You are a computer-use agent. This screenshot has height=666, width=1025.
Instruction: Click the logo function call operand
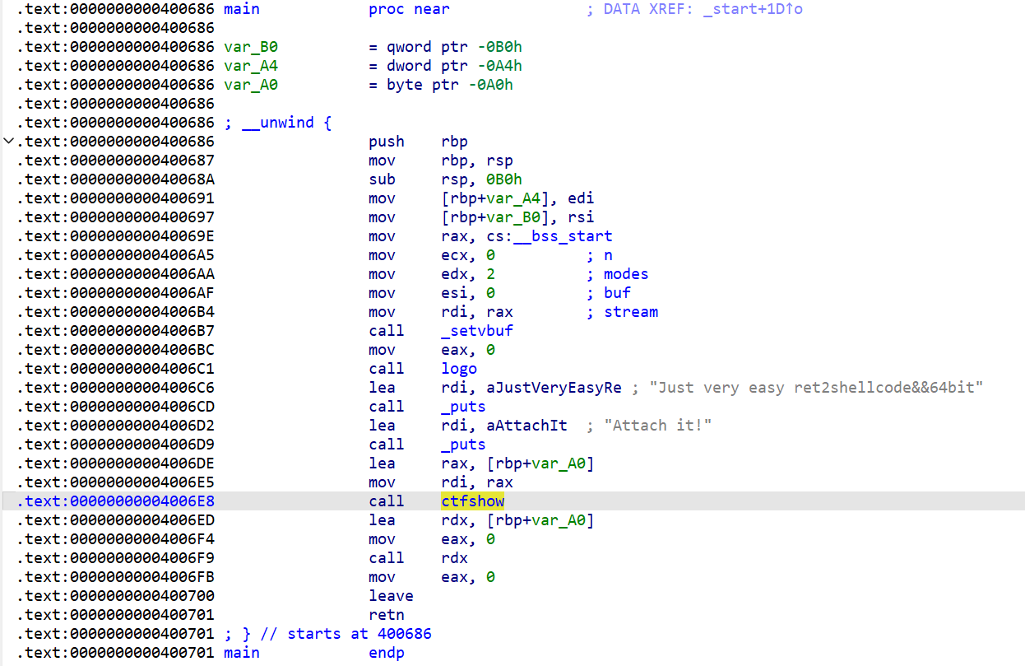pyautogui.click(x=458, y=369)
